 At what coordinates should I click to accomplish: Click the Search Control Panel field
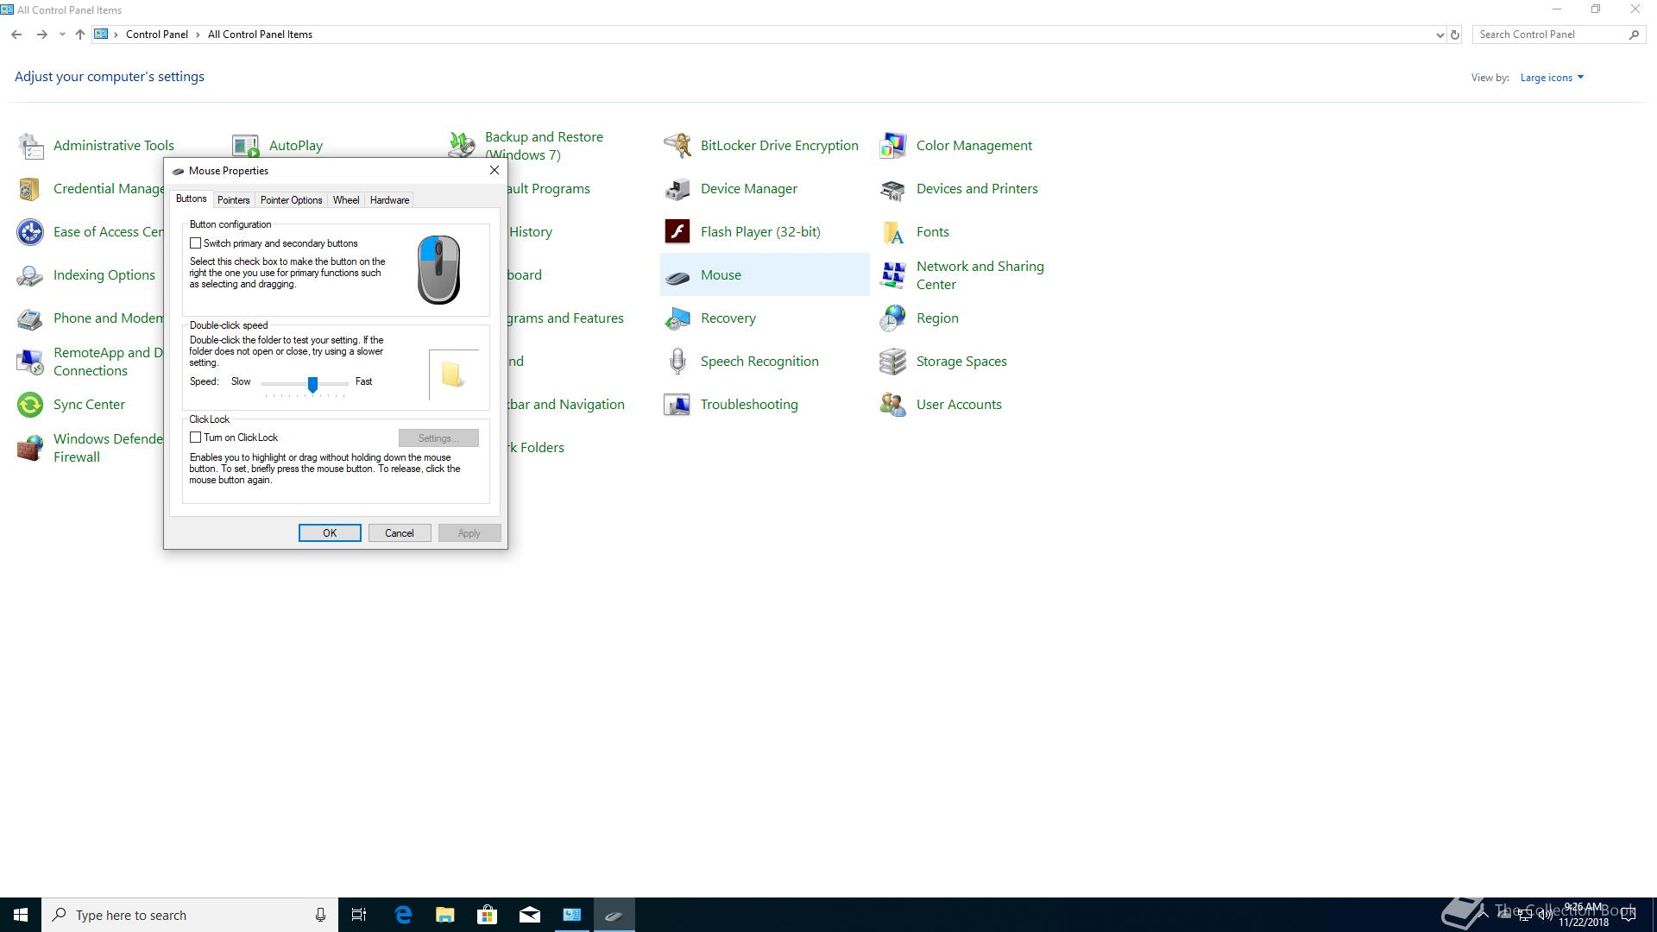1549,35
